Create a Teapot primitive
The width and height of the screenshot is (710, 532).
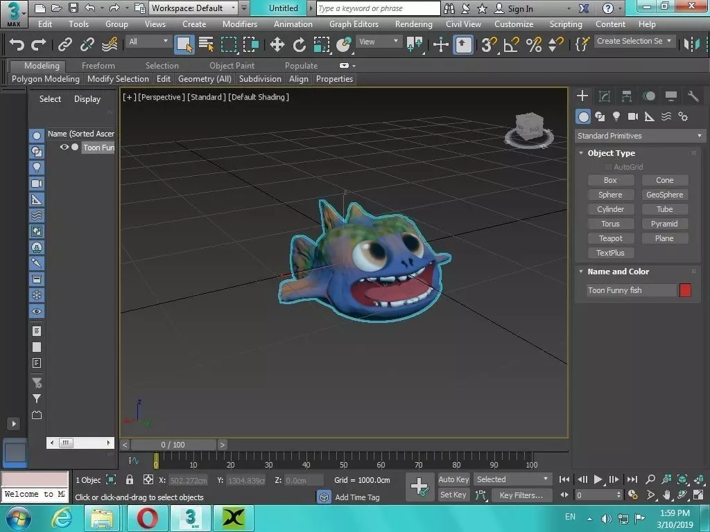click(x=610, y=238)
